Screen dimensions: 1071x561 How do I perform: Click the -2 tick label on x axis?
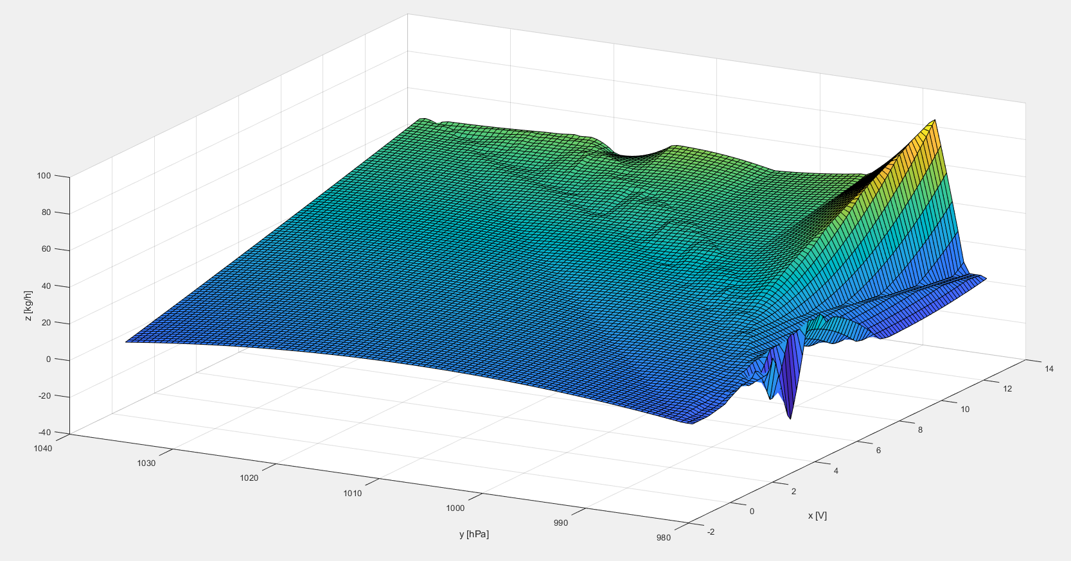[x=710, y=531]
